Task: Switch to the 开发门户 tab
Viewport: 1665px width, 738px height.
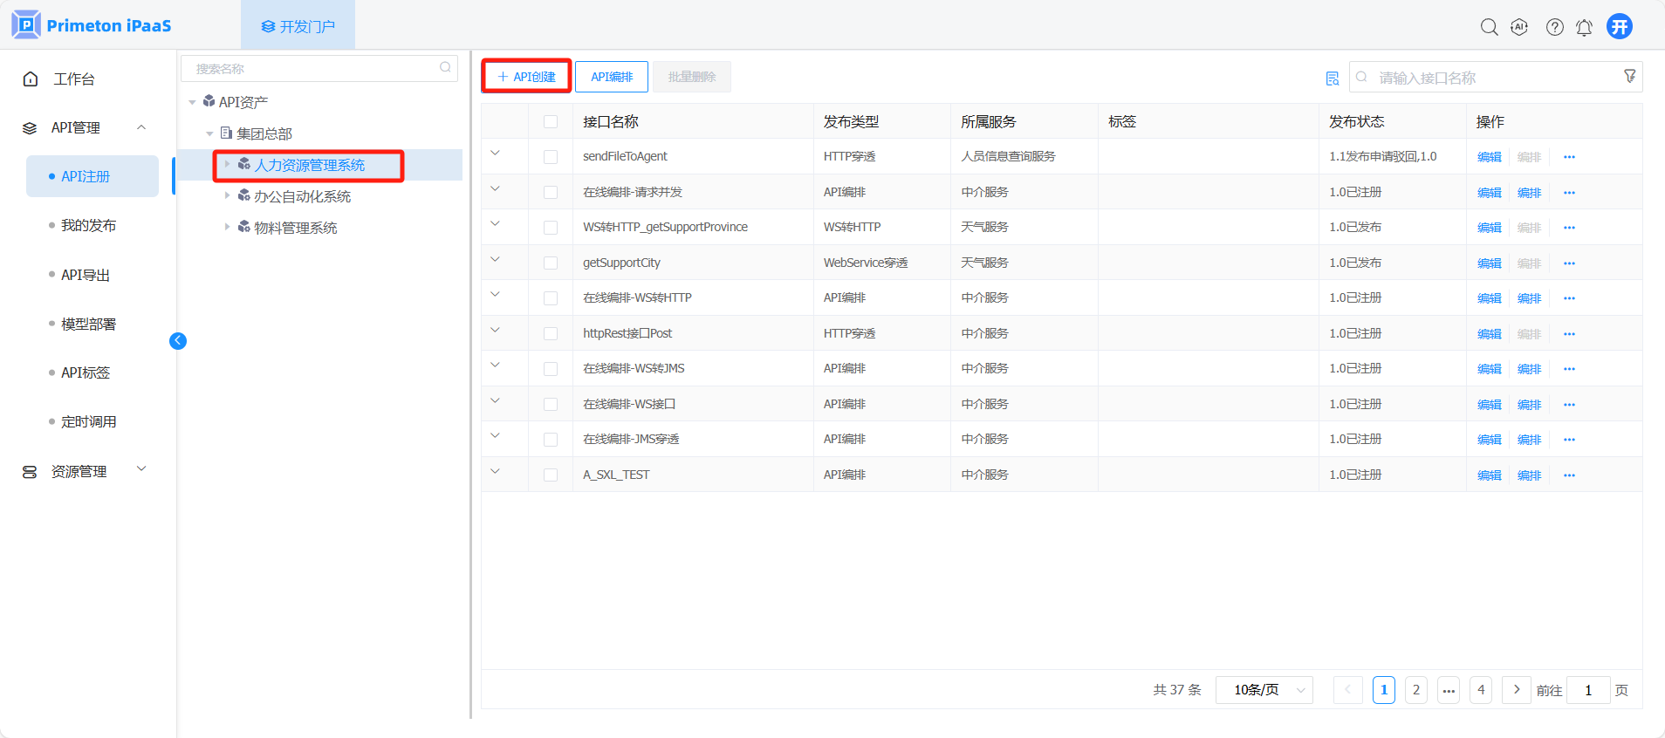Action: pyautogui.click(x=298, y=26)
